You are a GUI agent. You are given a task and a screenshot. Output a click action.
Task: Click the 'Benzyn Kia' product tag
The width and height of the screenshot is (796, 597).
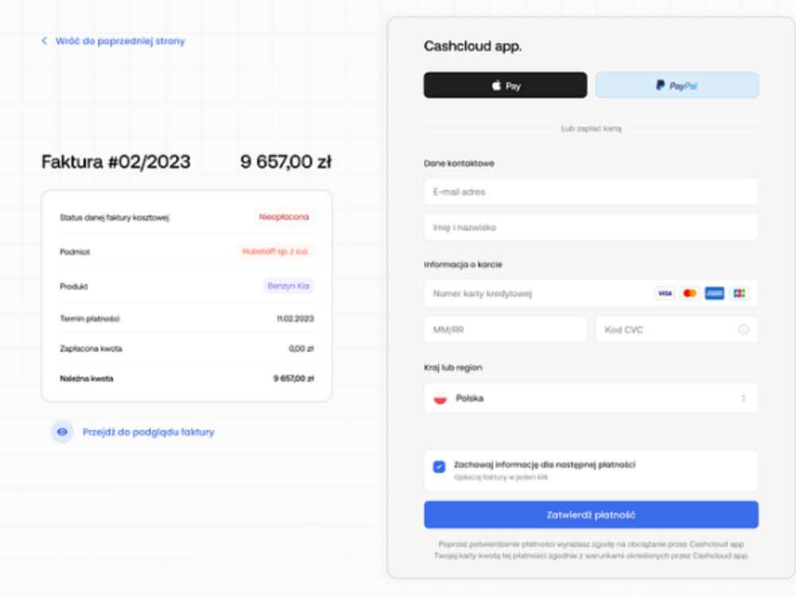pyautogui.click(x=288, y=286)
